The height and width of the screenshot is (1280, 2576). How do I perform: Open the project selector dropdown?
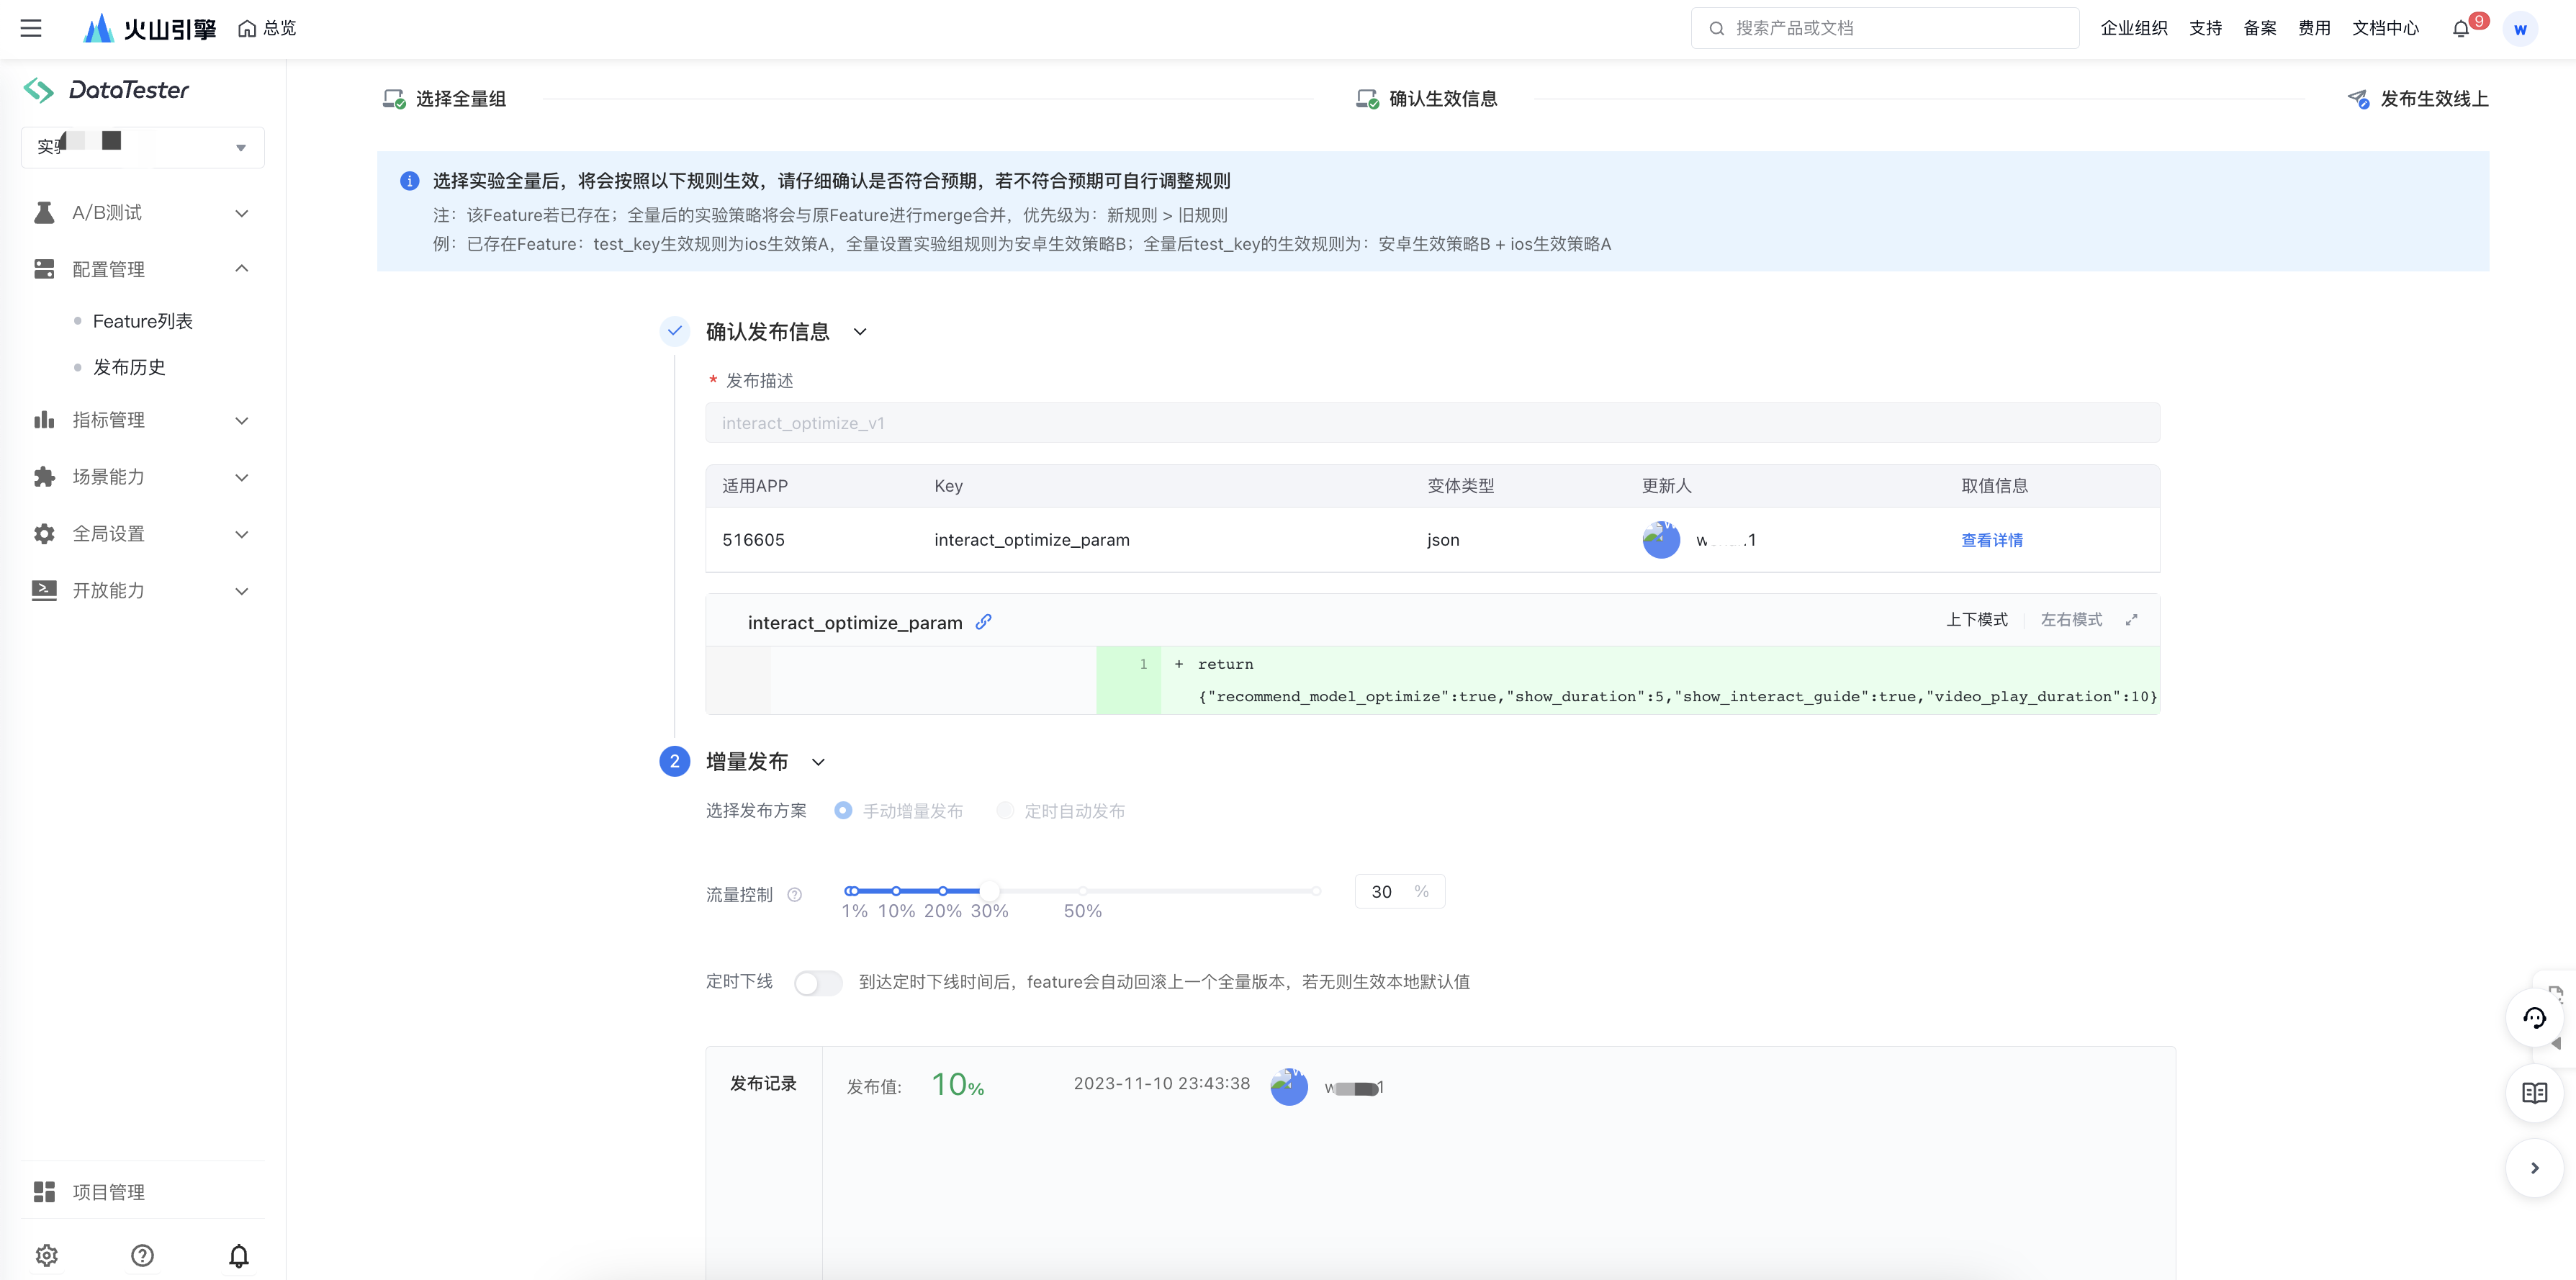pos(143,147)
